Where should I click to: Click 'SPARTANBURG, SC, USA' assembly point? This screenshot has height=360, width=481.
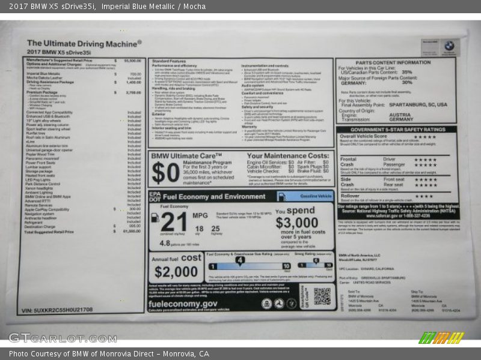pyautogui.click(x=418, y=104)
